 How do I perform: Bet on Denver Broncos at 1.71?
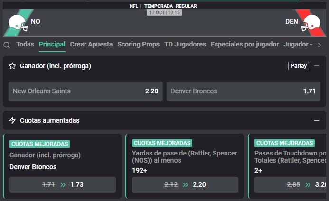pos(243,91)
